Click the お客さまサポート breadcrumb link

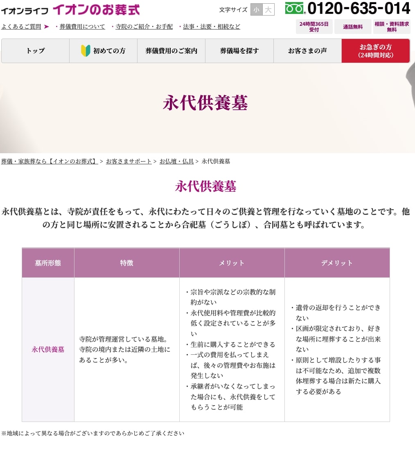click(129, 161)
